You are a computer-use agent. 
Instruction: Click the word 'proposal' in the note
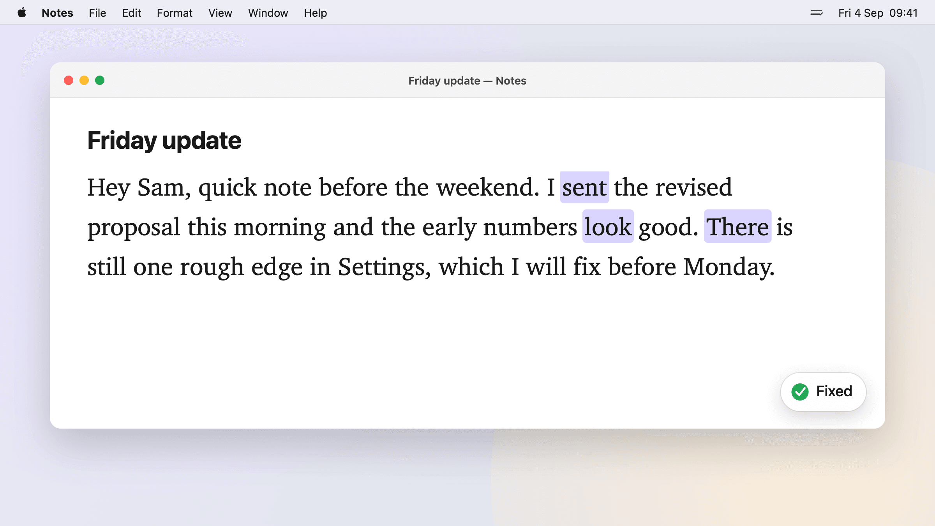coord(134,228)
